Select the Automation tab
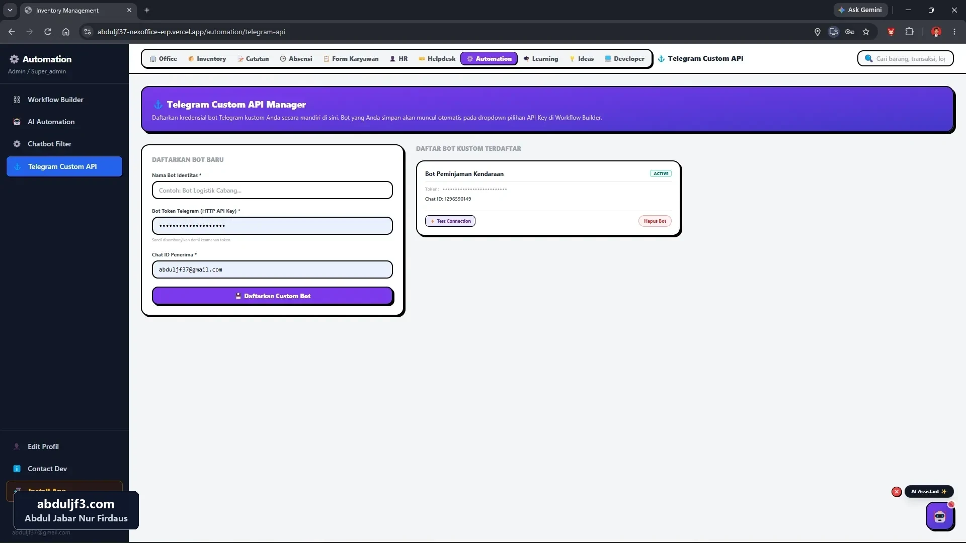 click(x=489, y=59)
